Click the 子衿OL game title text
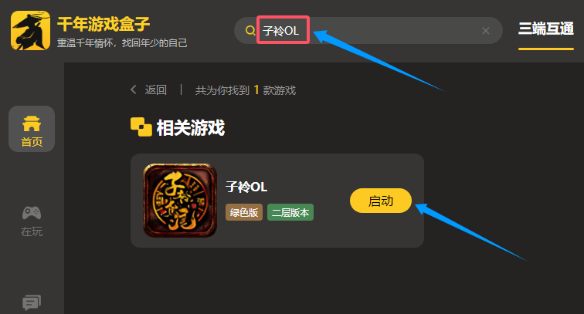This screenshot has width=584, height=314. coord(246,187)
